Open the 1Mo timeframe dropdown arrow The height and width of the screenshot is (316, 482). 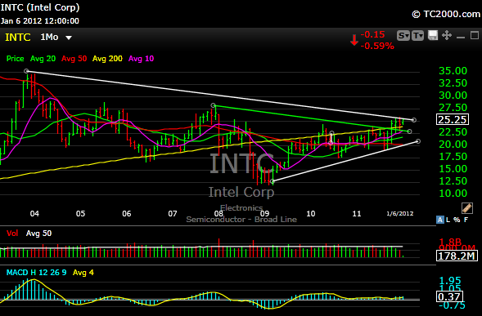point(69,38)
